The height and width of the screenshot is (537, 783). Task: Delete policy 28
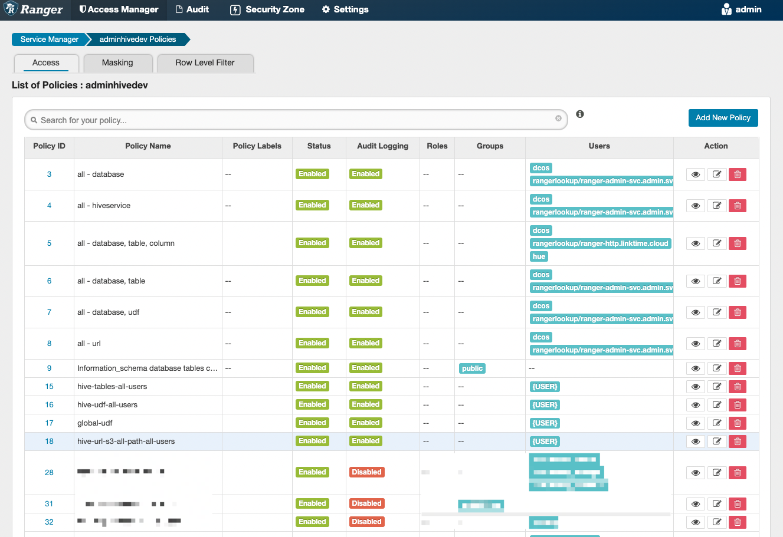(x=738, y=473)
